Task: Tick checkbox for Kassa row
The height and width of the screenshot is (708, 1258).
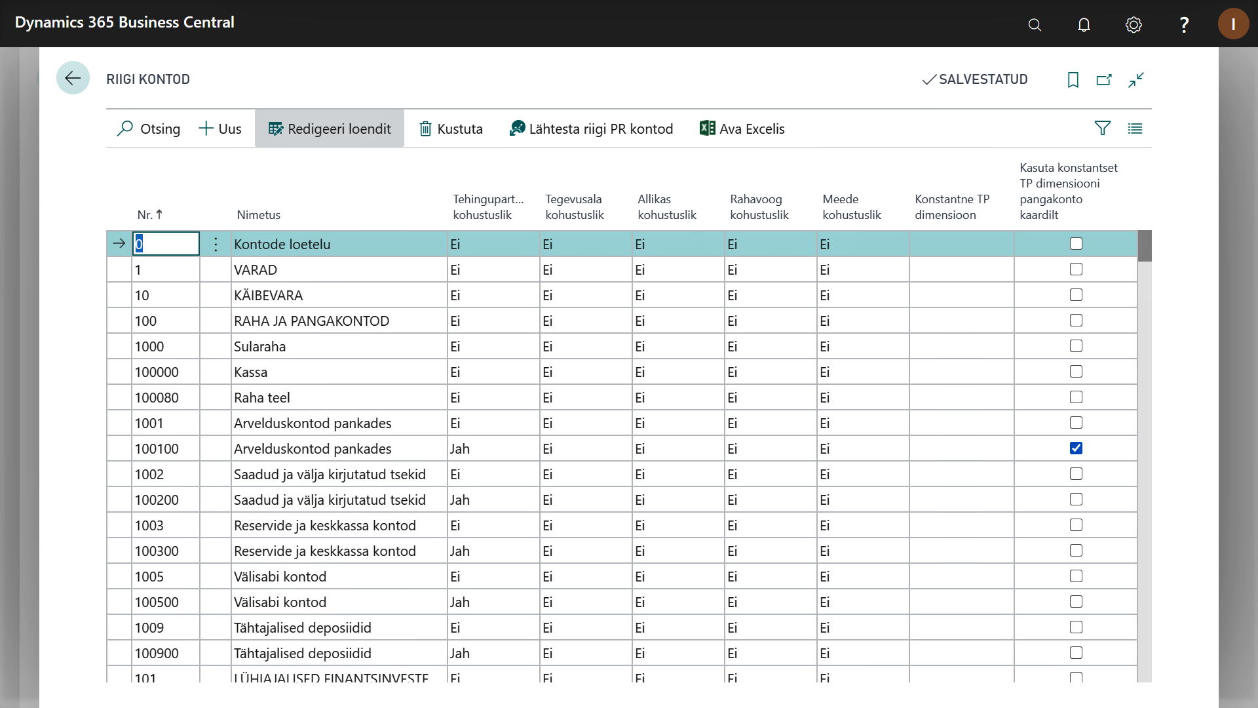Action: 1076,372
